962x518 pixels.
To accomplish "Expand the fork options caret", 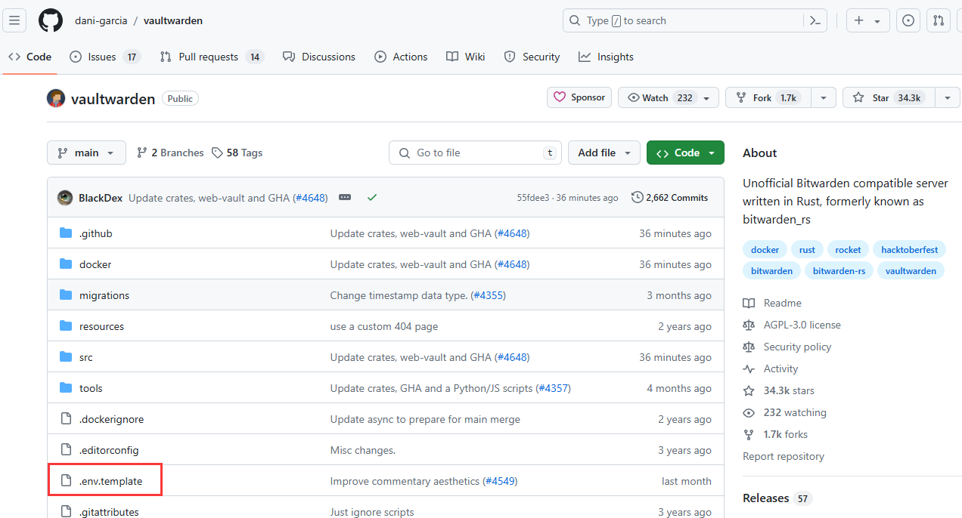I will [x=824, y=97].
